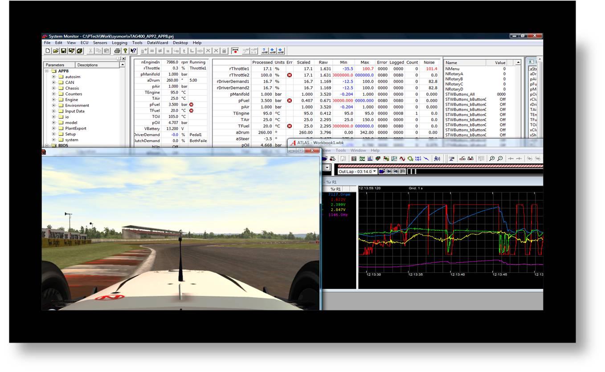Click ATLAS blue lightning bolt icon
Screen dimensions: 605x372
click(x=426, y=159)
